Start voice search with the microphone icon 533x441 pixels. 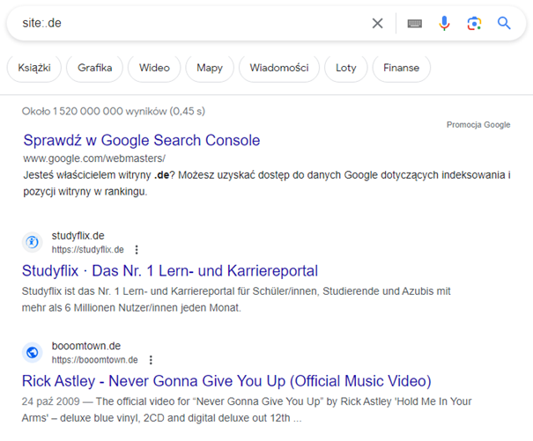click(x=444, y=24)
